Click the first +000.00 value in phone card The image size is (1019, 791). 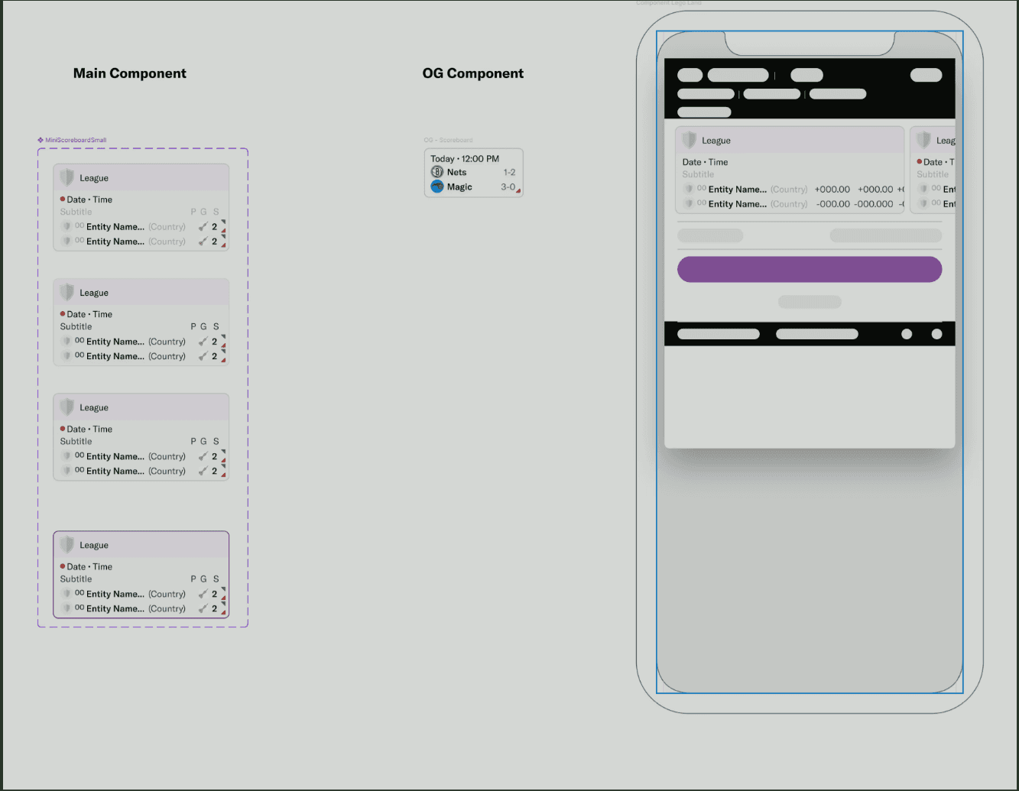point(832,190)
